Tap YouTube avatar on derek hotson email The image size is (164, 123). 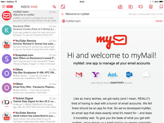tap(7, 117)
